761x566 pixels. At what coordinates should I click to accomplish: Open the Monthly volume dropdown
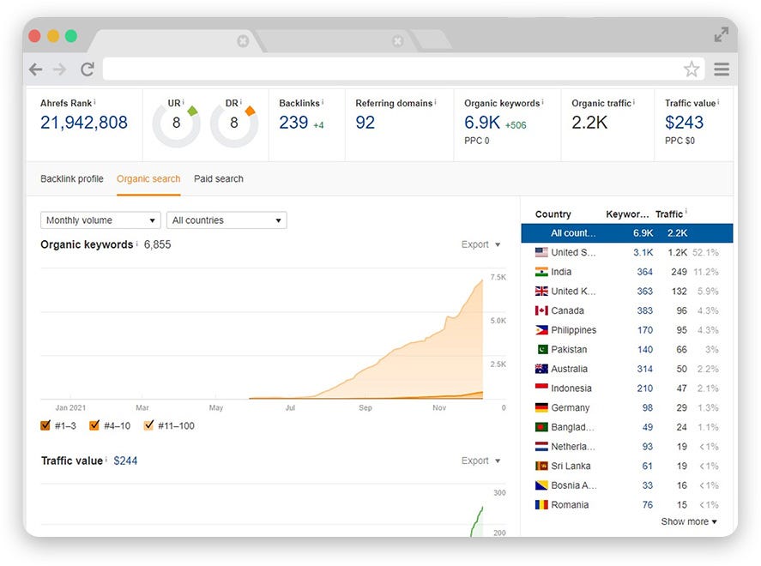click(100, 220)
